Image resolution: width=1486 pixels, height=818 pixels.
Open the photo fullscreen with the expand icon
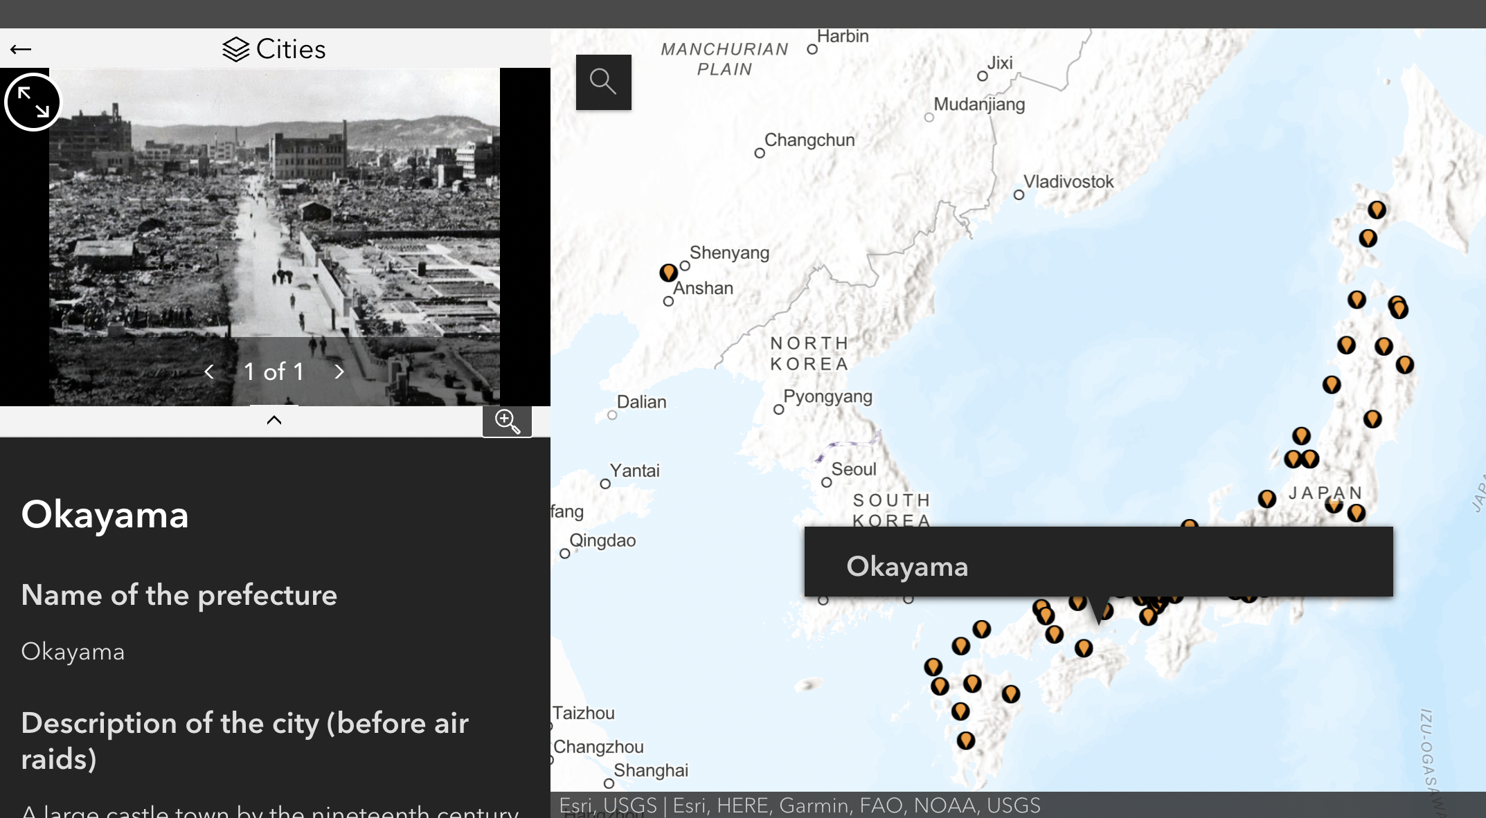tap(33, 102)
